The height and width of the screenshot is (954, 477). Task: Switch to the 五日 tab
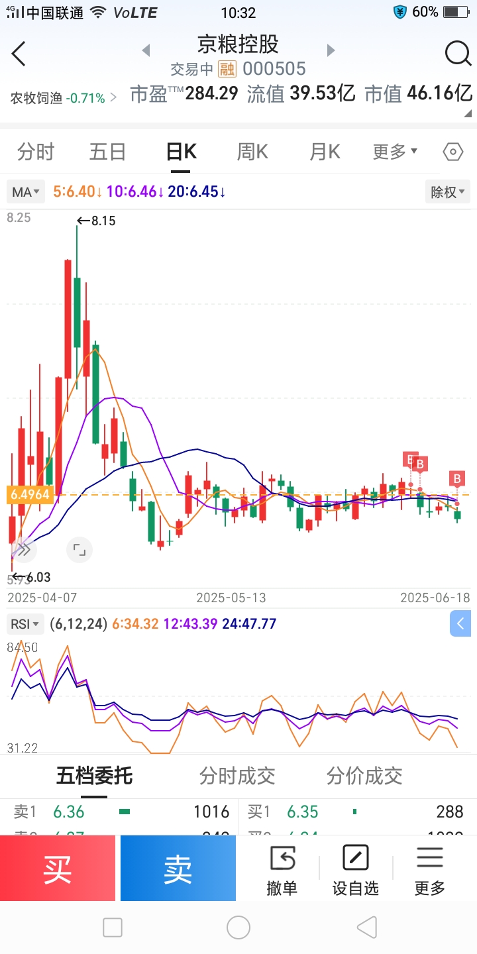(x=107, y=152)
